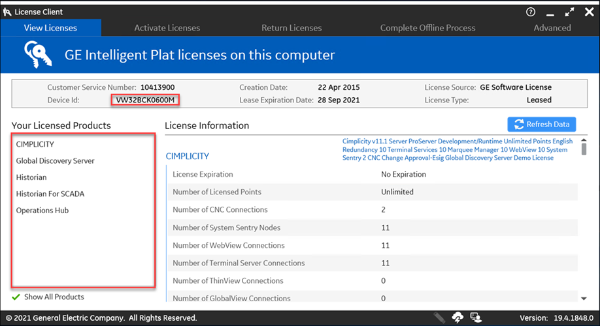Open the Advanced tab
Image resolution: width=600 pixels, height=326 pixels.
(x=552, y=28)
